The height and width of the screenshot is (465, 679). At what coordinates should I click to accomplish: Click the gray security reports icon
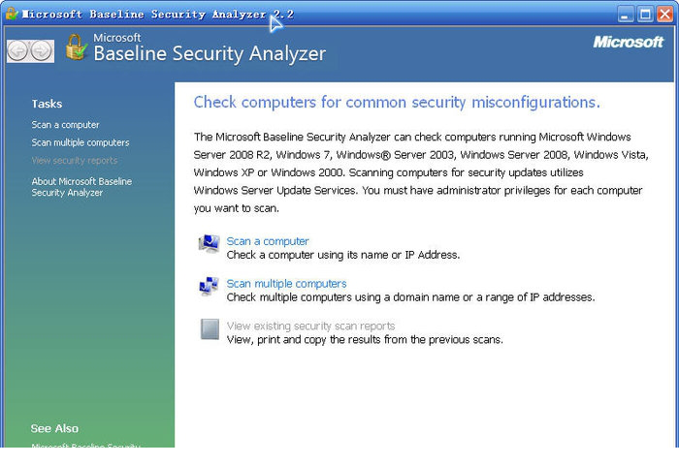pyautogui.click(x=210, y=329)
